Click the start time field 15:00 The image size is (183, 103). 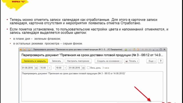[44, 68]
